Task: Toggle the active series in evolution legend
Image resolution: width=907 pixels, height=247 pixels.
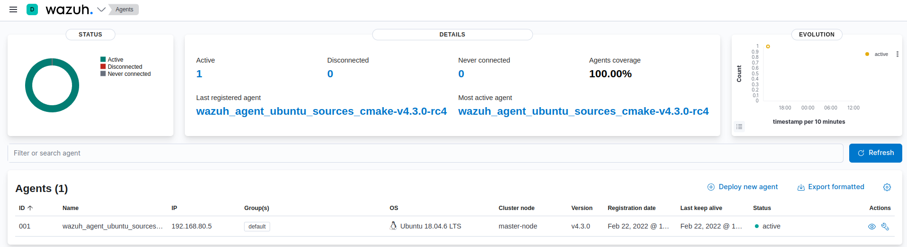Action: [x=881, y=54]
